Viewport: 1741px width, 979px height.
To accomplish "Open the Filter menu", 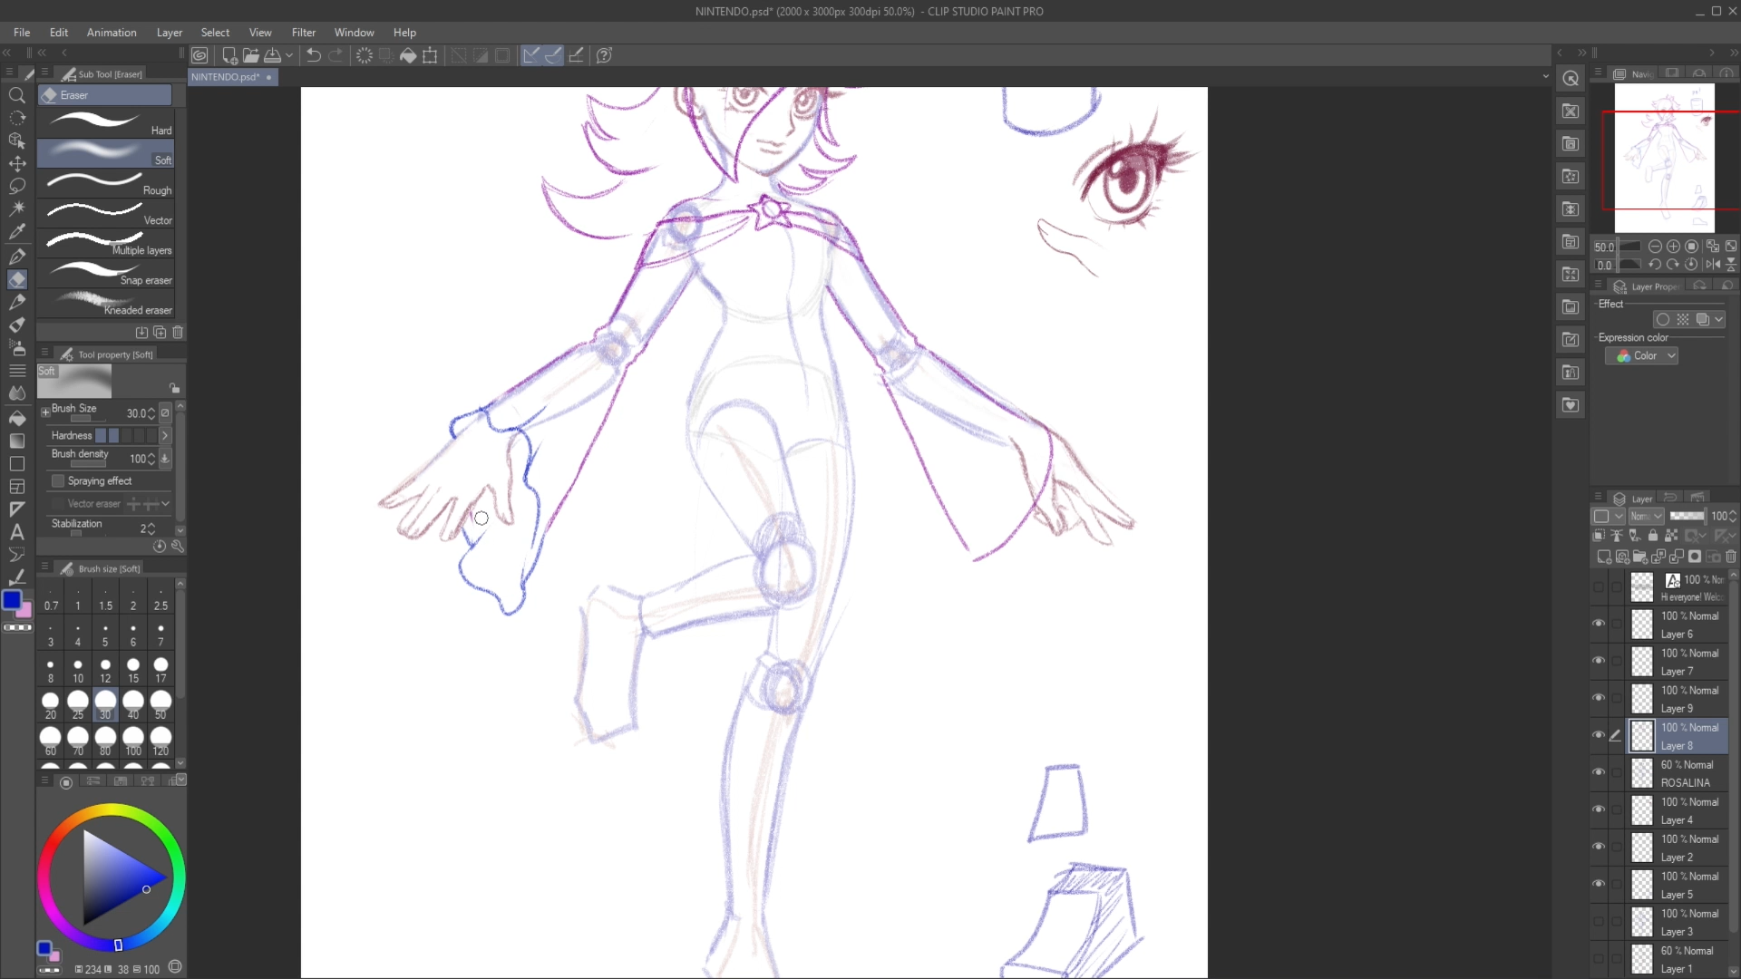I will tap(304, 33).
